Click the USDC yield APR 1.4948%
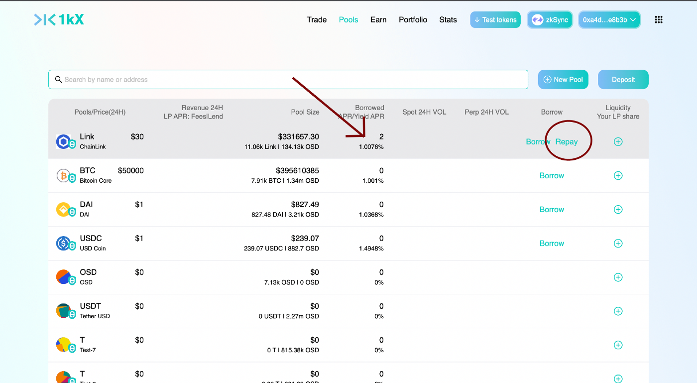697x383 pixels. (371, 249)
